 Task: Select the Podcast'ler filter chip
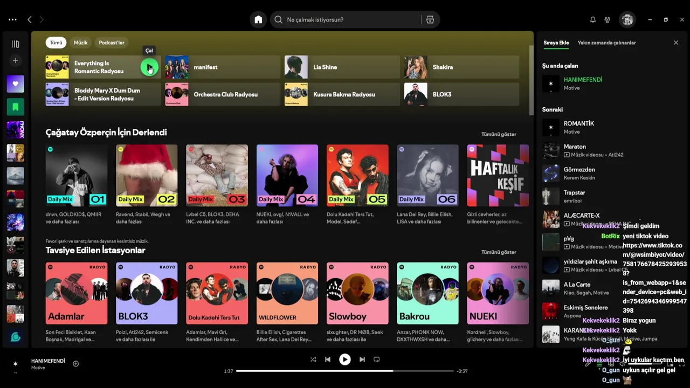pos(112,43)
